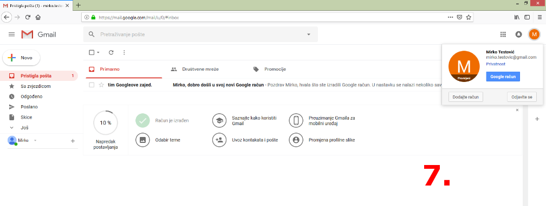The width and height of the screenshot is (546, 206).
Task: Click the Pristigla pošta browser tab
Action: point(37,5)
